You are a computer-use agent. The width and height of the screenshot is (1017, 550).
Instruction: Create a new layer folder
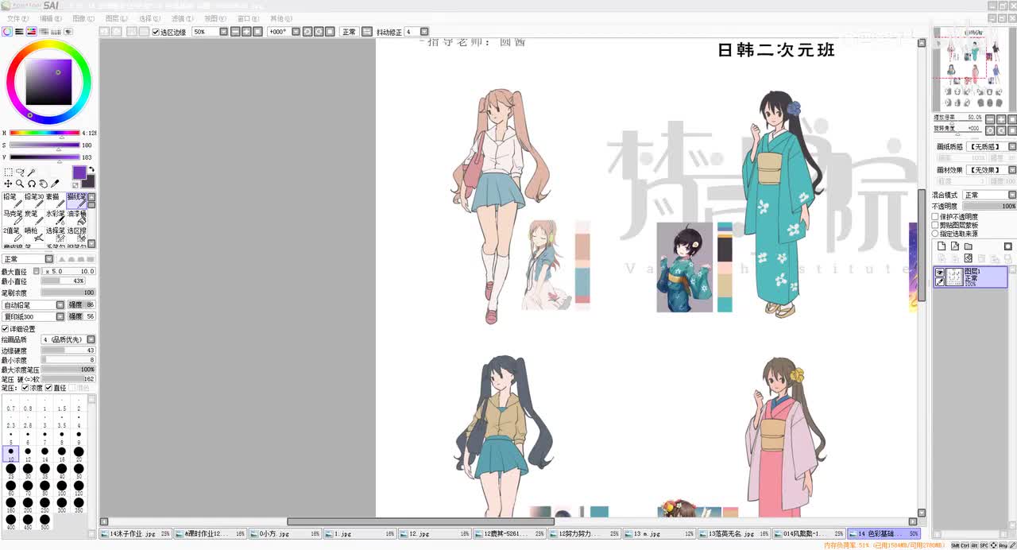click(969, 246)
